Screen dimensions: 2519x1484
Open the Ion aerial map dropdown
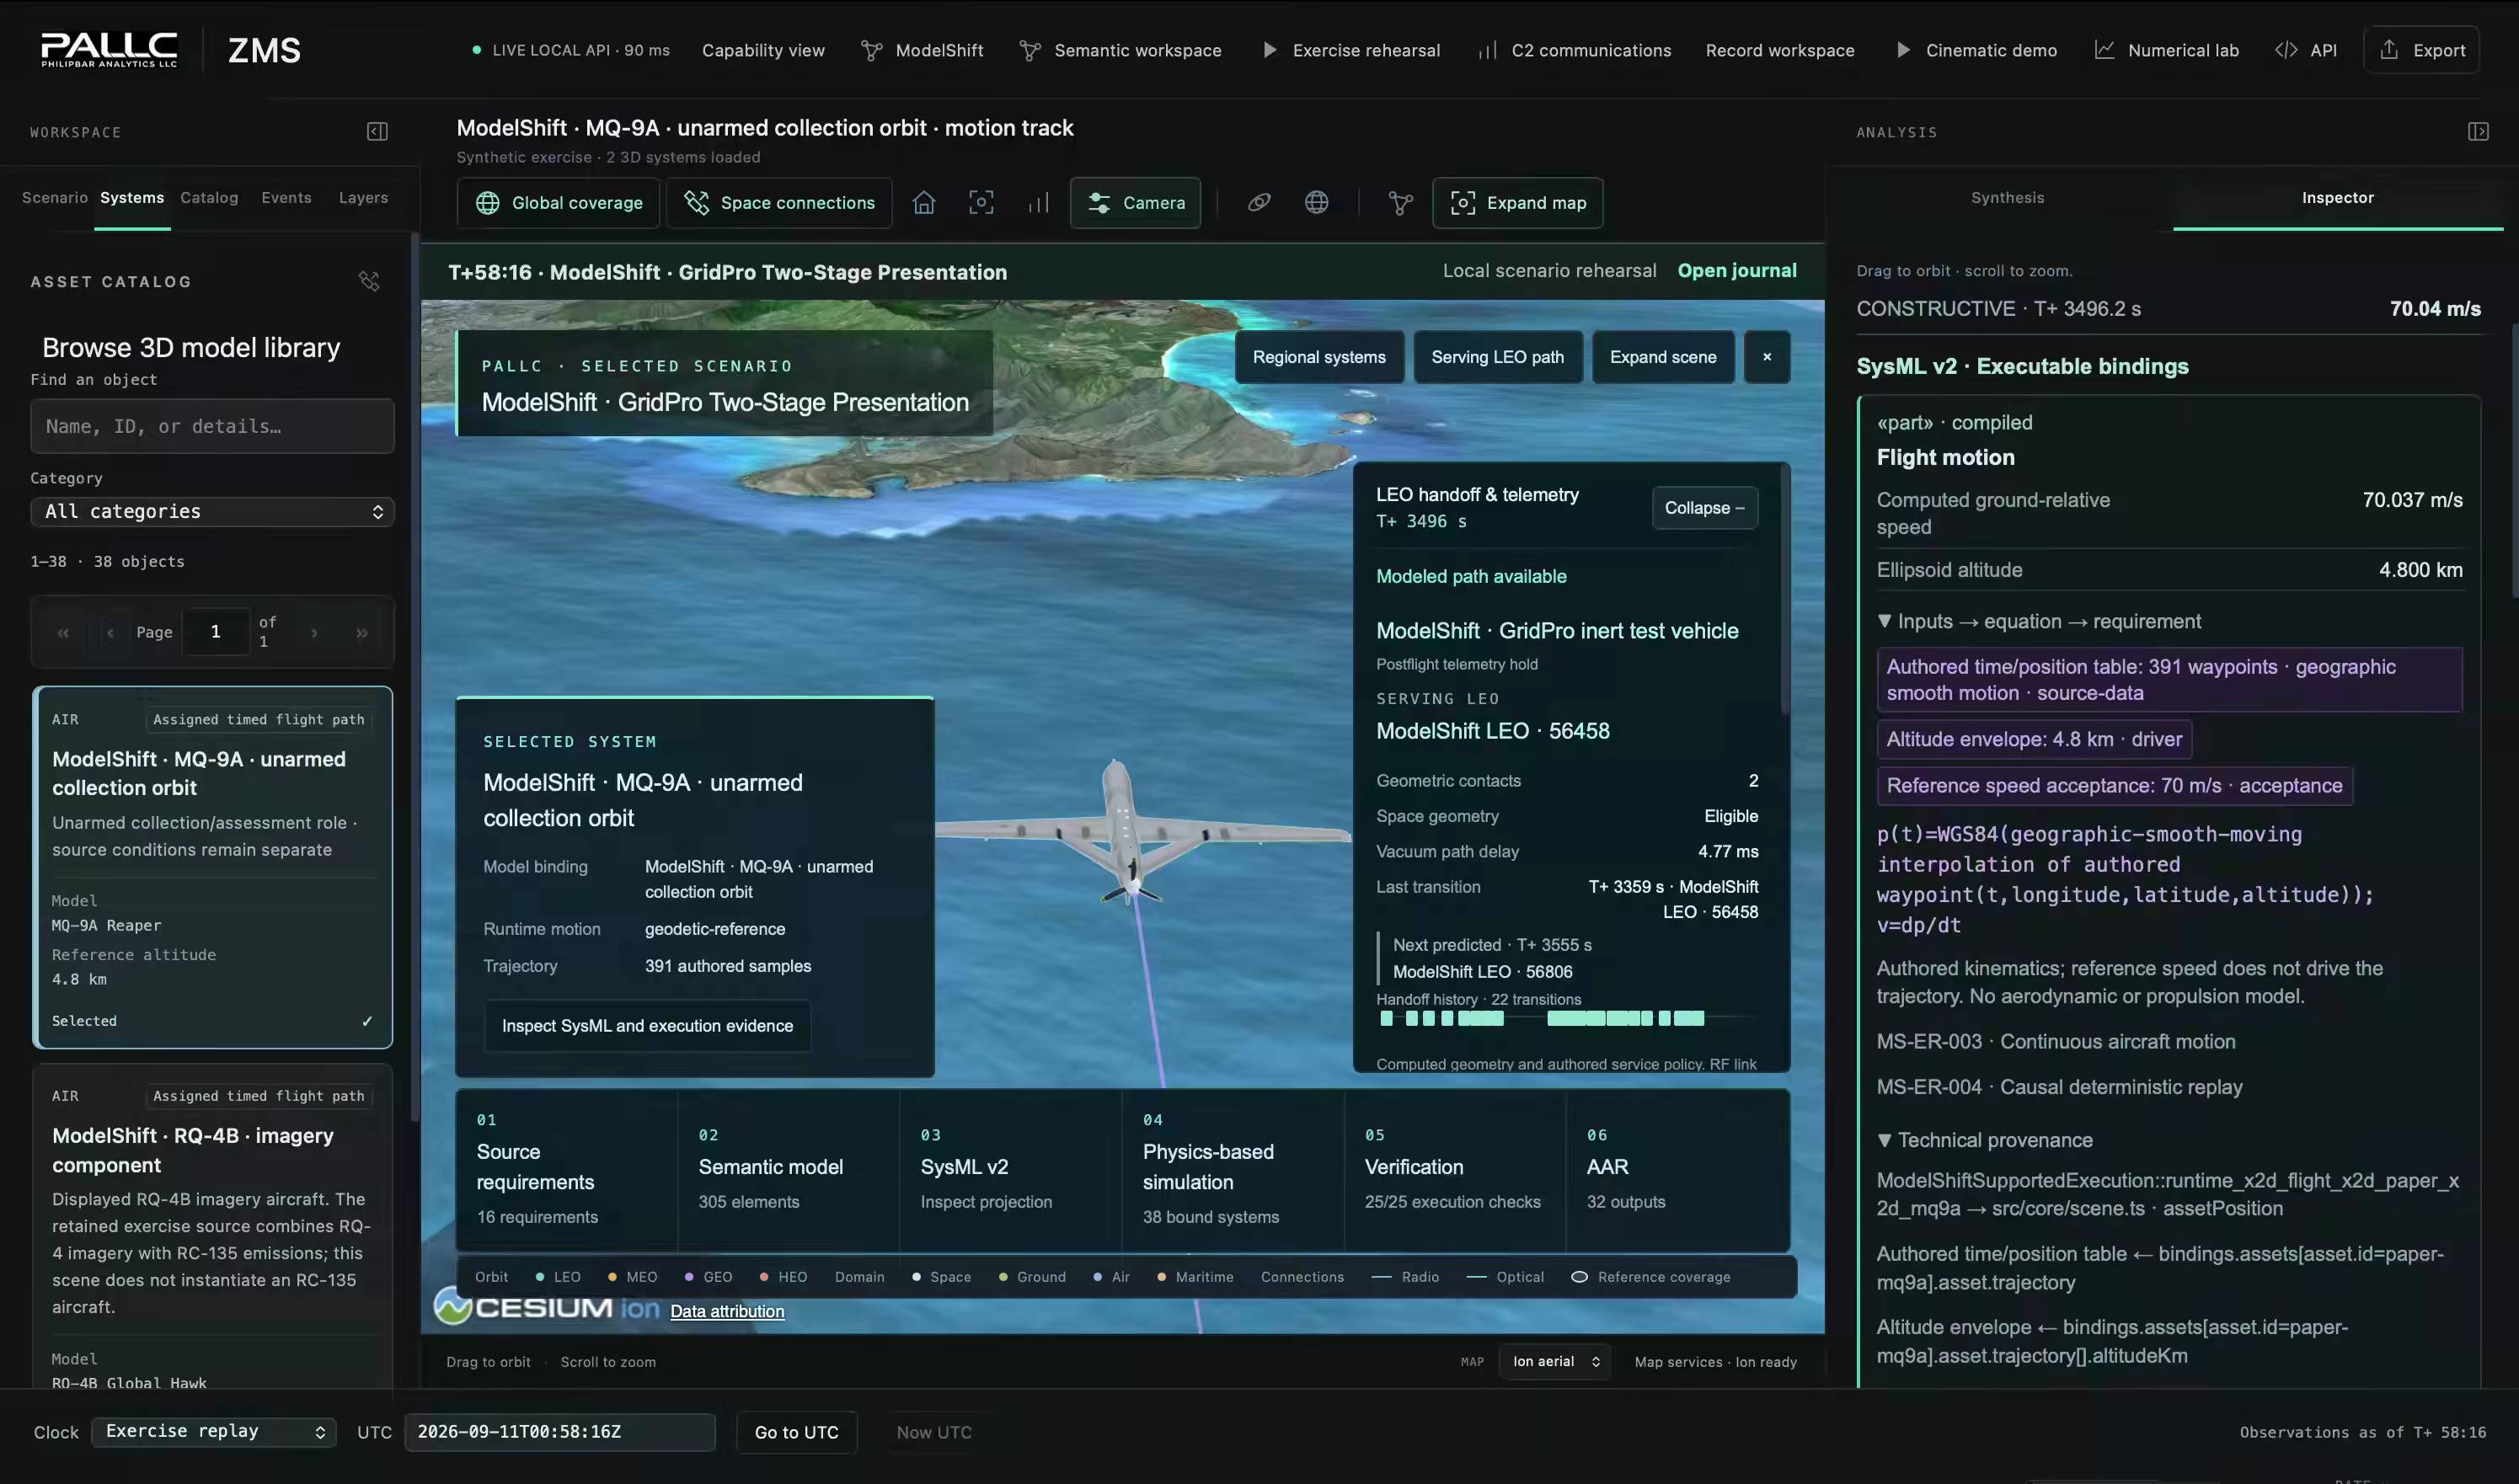[1555, 1362]
